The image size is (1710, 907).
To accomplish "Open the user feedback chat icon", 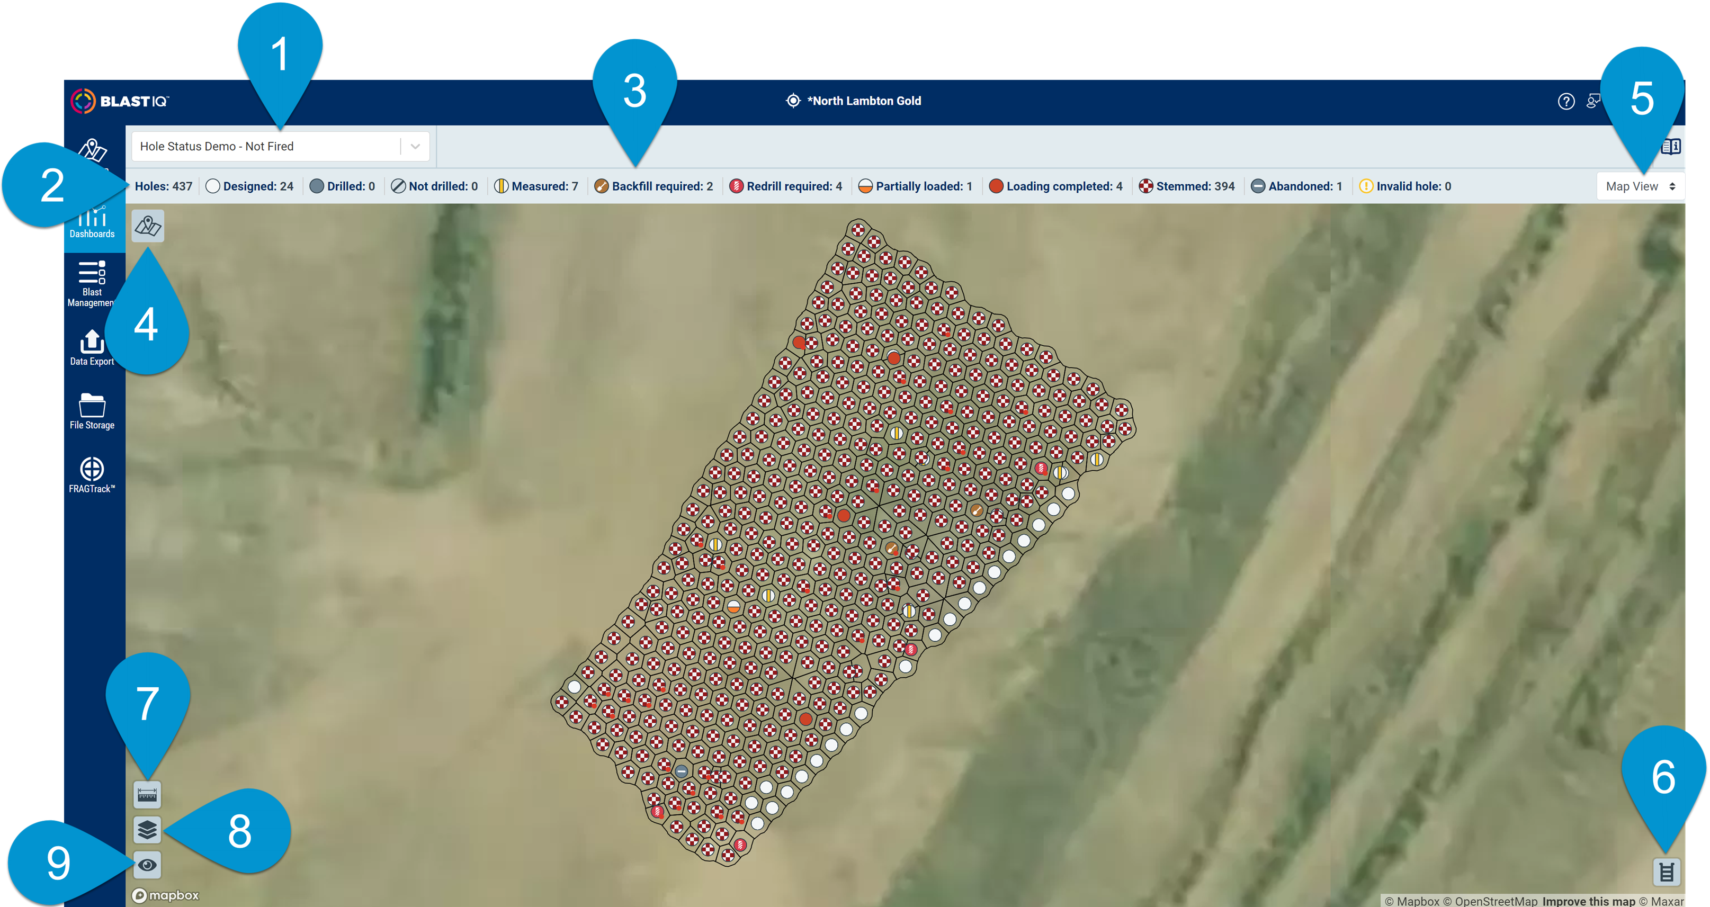I will pyautogui.click(x=1592, y=102).
